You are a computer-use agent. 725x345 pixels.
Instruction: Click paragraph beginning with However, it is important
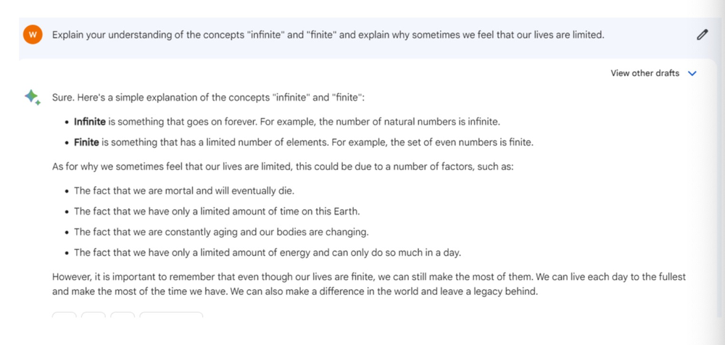click(x=368, y=284)
